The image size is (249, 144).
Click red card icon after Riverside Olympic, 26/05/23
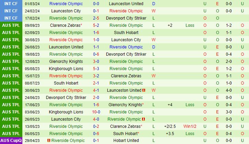point(144,119)
